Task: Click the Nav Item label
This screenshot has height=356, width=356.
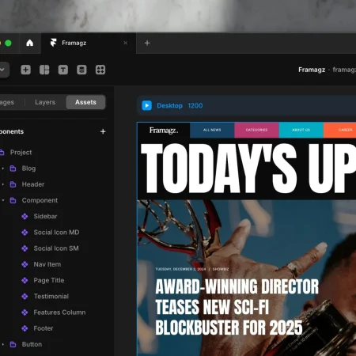Action: tap(47, 264)
